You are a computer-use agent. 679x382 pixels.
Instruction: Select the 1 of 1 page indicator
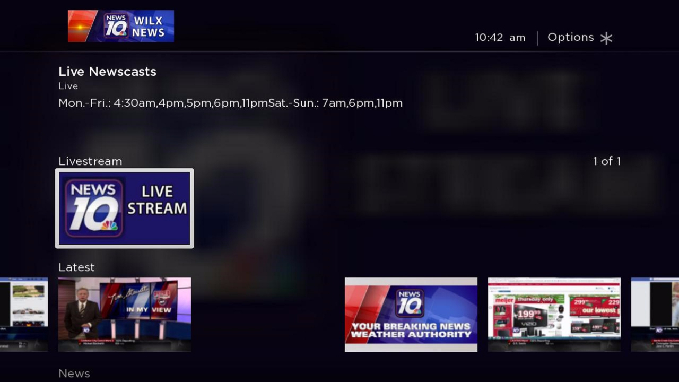[x=606, y=161]
